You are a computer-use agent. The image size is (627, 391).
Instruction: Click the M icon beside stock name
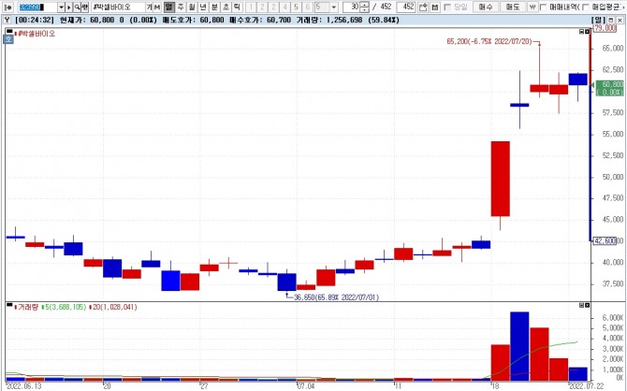[157, 7]
